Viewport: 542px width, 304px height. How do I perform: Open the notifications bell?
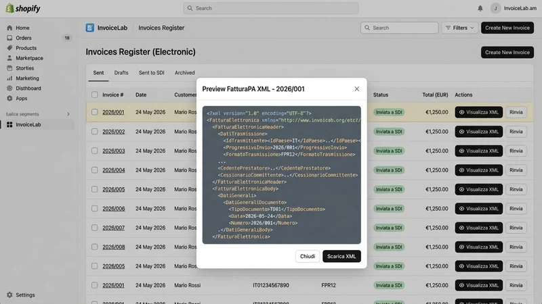click(x=480, y=8)
